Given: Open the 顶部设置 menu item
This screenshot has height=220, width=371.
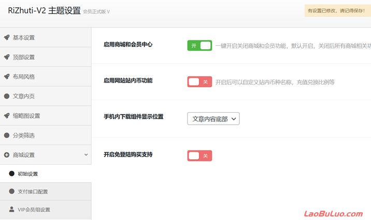Looking at the screenshot, I should (46, 57).
